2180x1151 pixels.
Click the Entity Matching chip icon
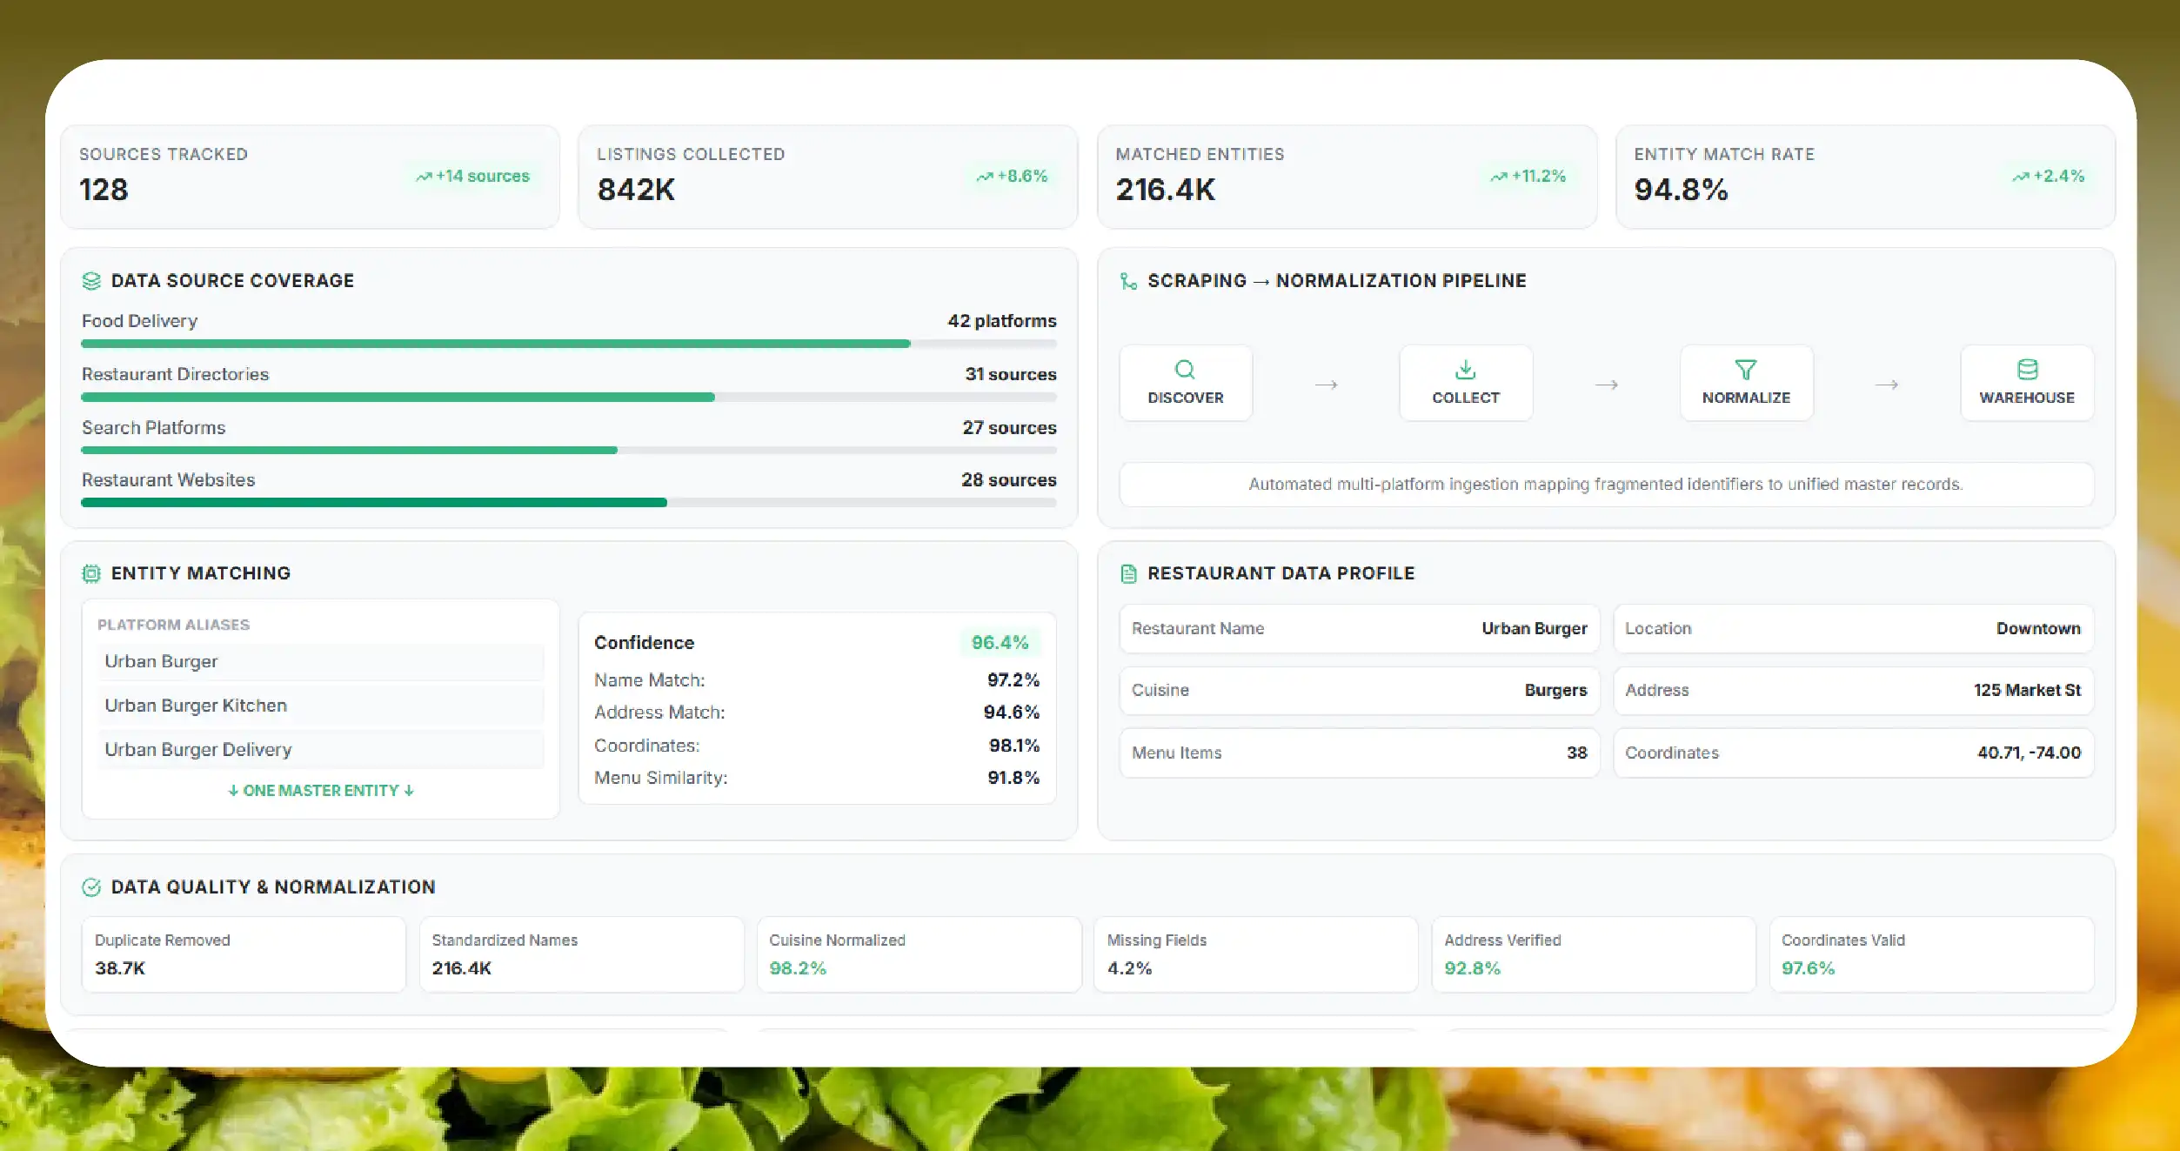[x=91, y=573]
